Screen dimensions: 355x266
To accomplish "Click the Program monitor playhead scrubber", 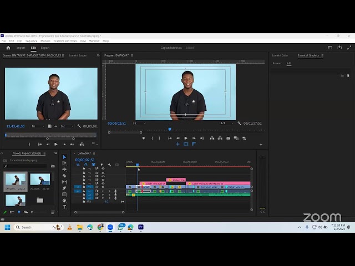I will [x=170, y=129].
